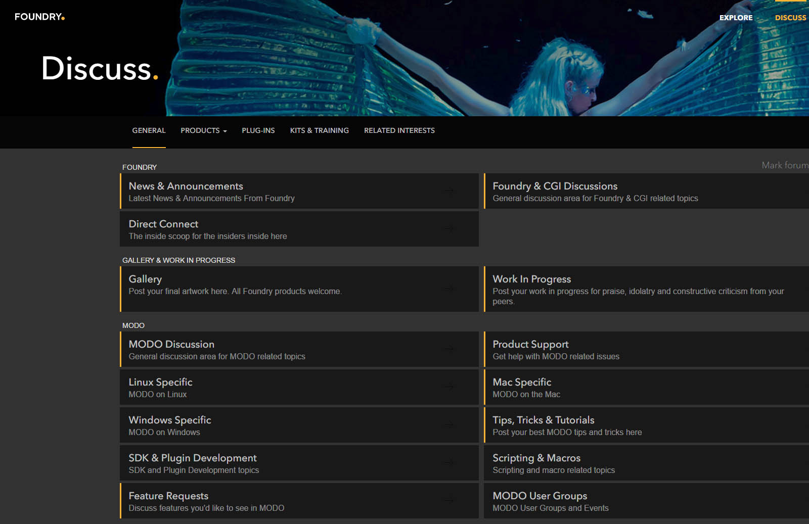
Task: Click 'Post your final artwork here' description
Action: [x=235, y=291]
